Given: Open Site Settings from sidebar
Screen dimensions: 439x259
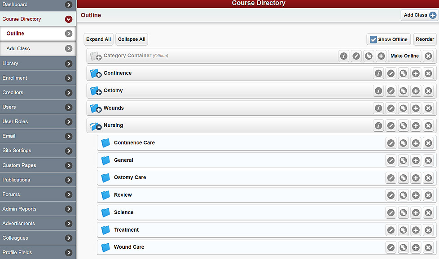Looking at the screenshot, I should [38, 151].
